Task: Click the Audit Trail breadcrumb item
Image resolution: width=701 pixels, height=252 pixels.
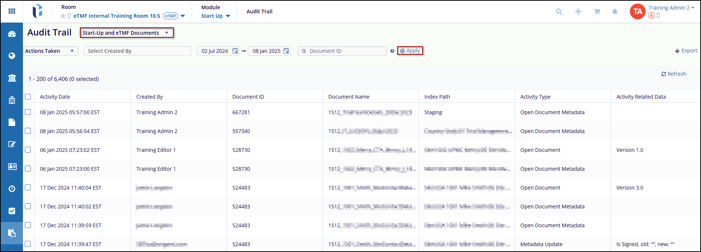Action: tap(259, 11)
